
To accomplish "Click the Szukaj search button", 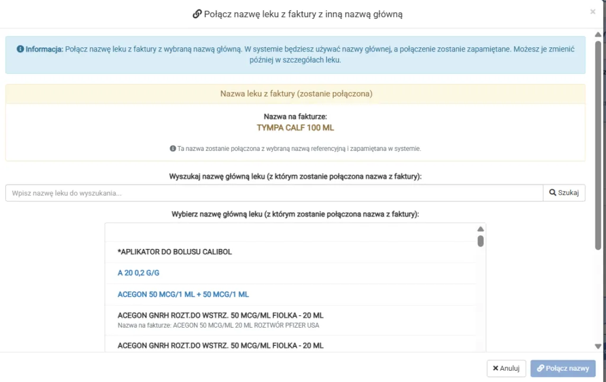I will point(564,193).
